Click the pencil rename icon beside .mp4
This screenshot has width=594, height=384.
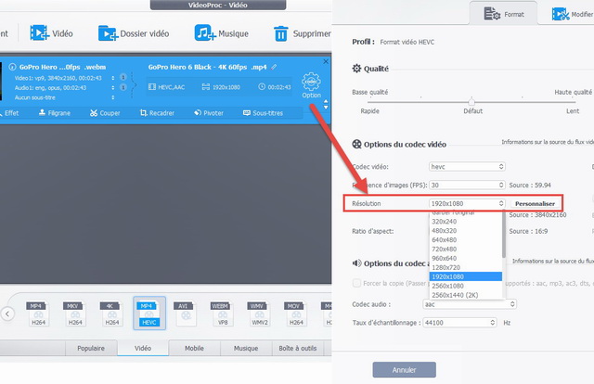coord(274,67)
